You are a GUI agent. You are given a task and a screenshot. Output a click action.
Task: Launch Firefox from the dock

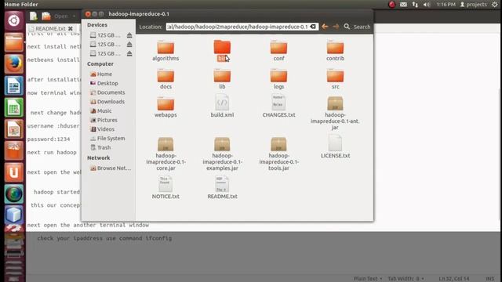click(x=13, y=63)
